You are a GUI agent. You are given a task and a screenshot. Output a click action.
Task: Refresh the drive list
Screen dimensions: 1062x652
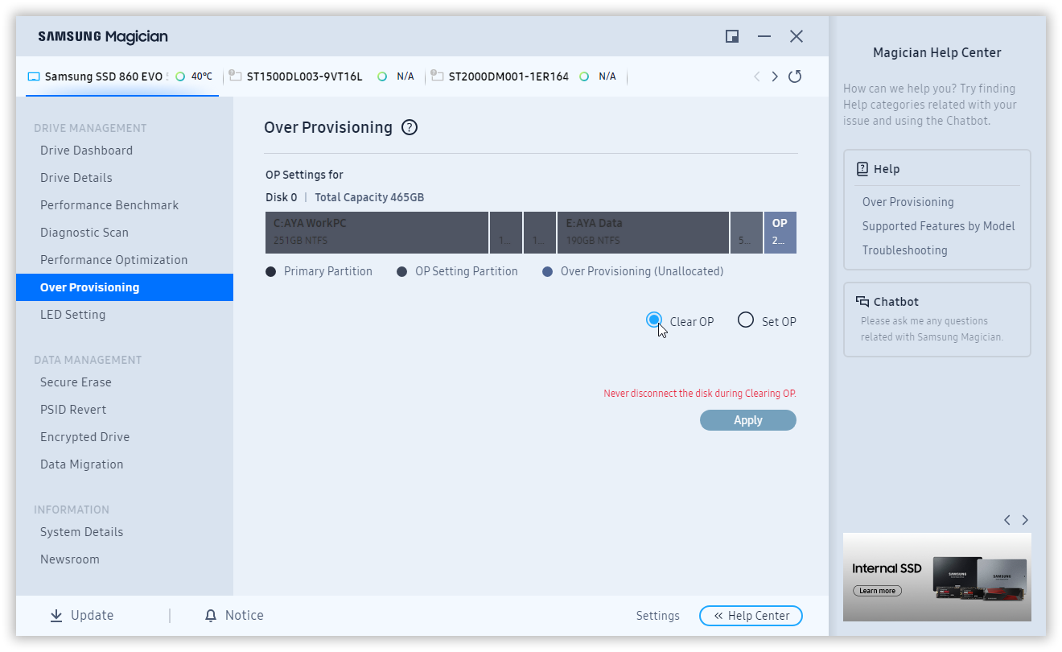point(795,76)
